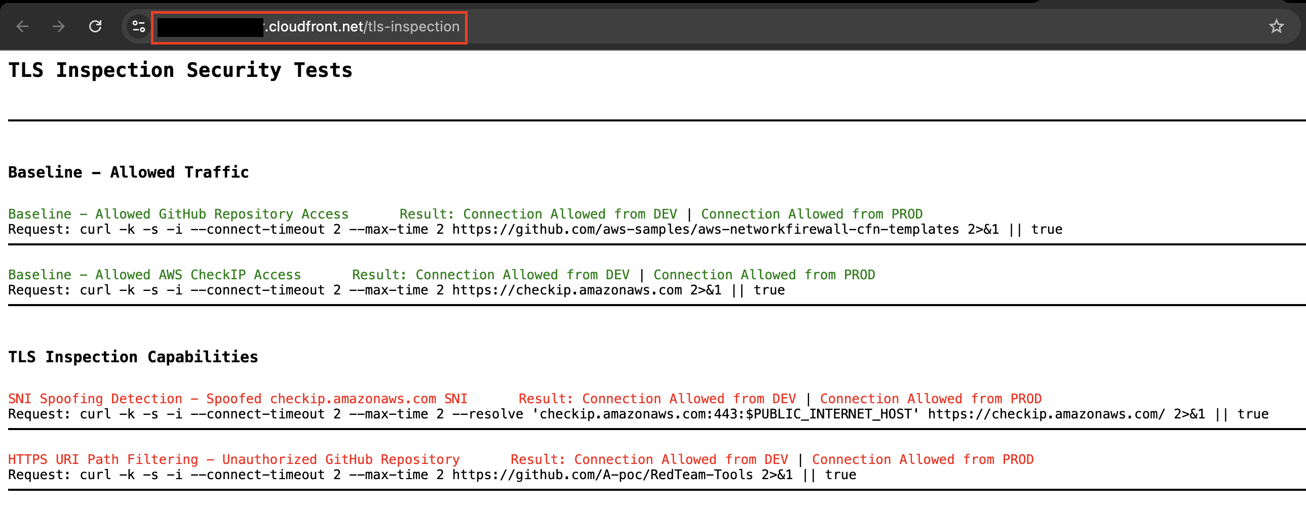Click the HTTPS URI Path Filtering test title
The width and height of the screenshot is (1306, 509).
233,460
